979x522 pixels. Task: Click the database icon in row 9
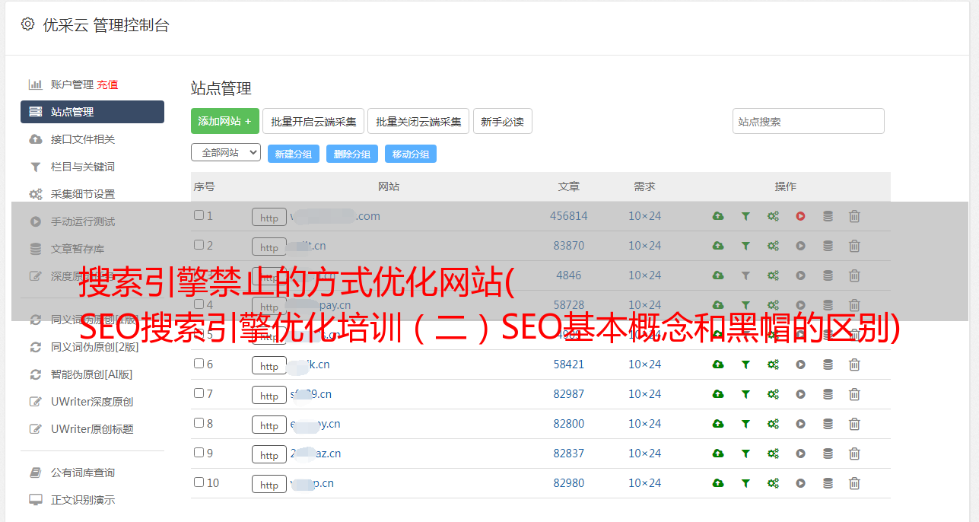(x=828, y=454)
